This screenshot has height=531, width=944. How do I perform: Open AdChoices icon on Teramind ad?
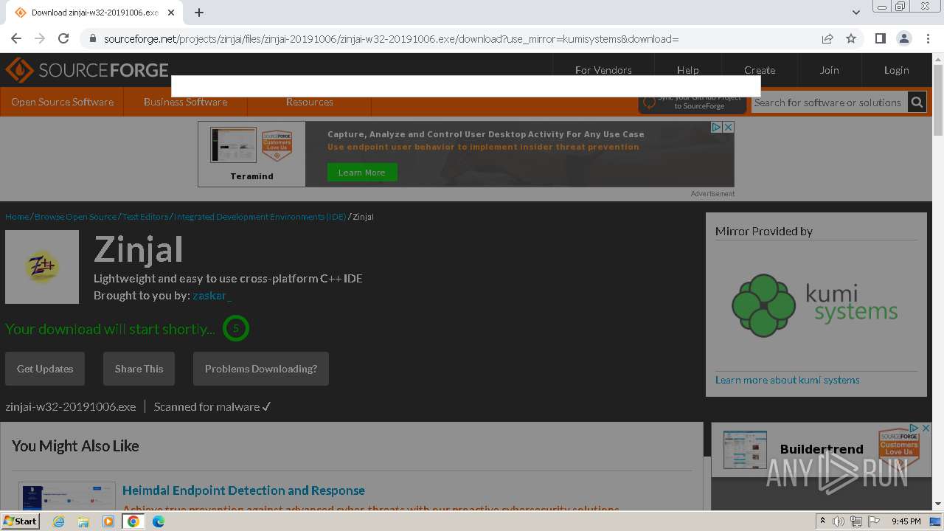[716, 128]
